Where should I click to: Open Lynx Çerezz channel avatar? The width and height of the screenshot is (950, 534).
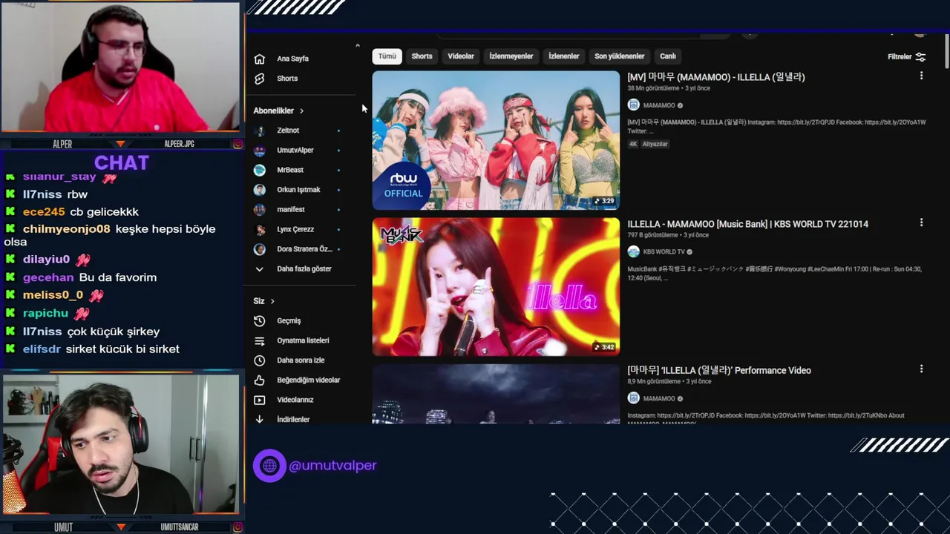tap(259, 229)
